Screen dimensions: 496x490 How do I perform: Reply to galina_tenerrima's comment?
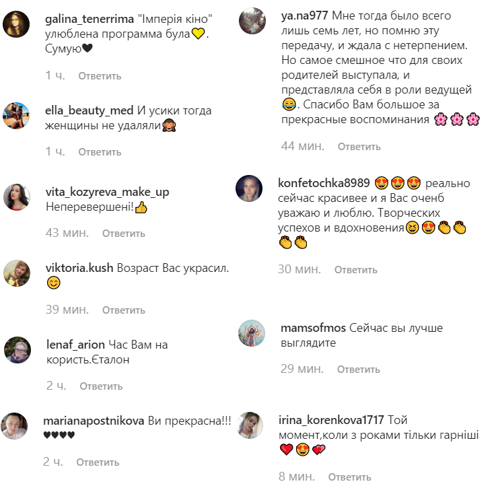point(100,76)
